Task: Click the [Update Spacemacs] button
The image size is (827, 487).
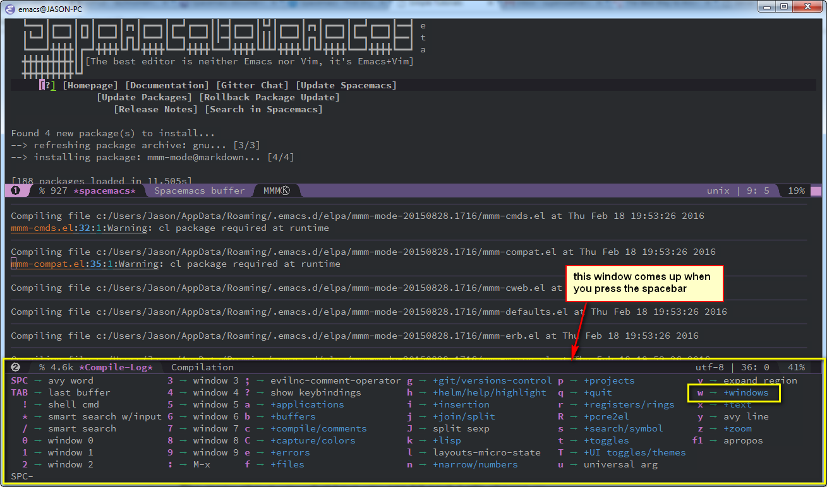Action: [x=346, y=85]
